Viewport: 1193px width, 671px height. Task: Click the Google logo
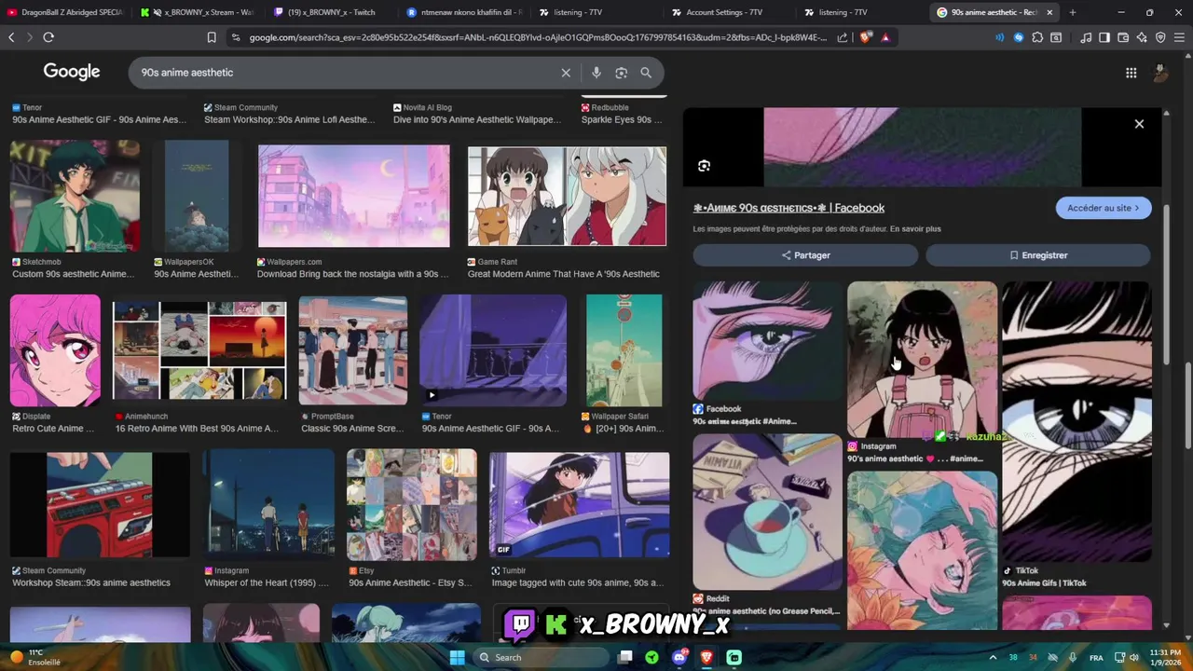point(72,73)
